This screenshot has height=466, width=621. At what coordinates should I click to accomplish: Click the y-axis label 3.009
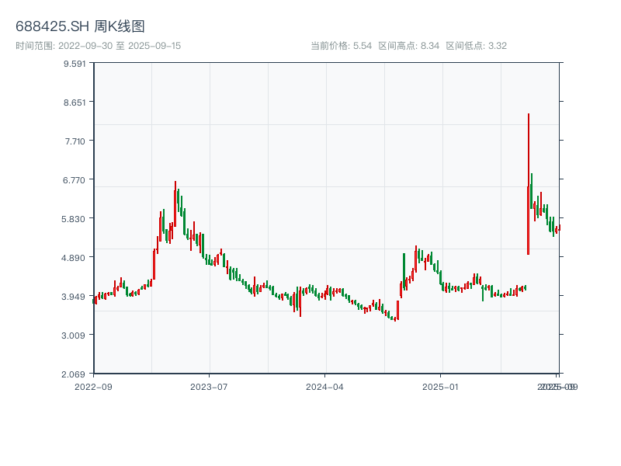tap(73, 336)
